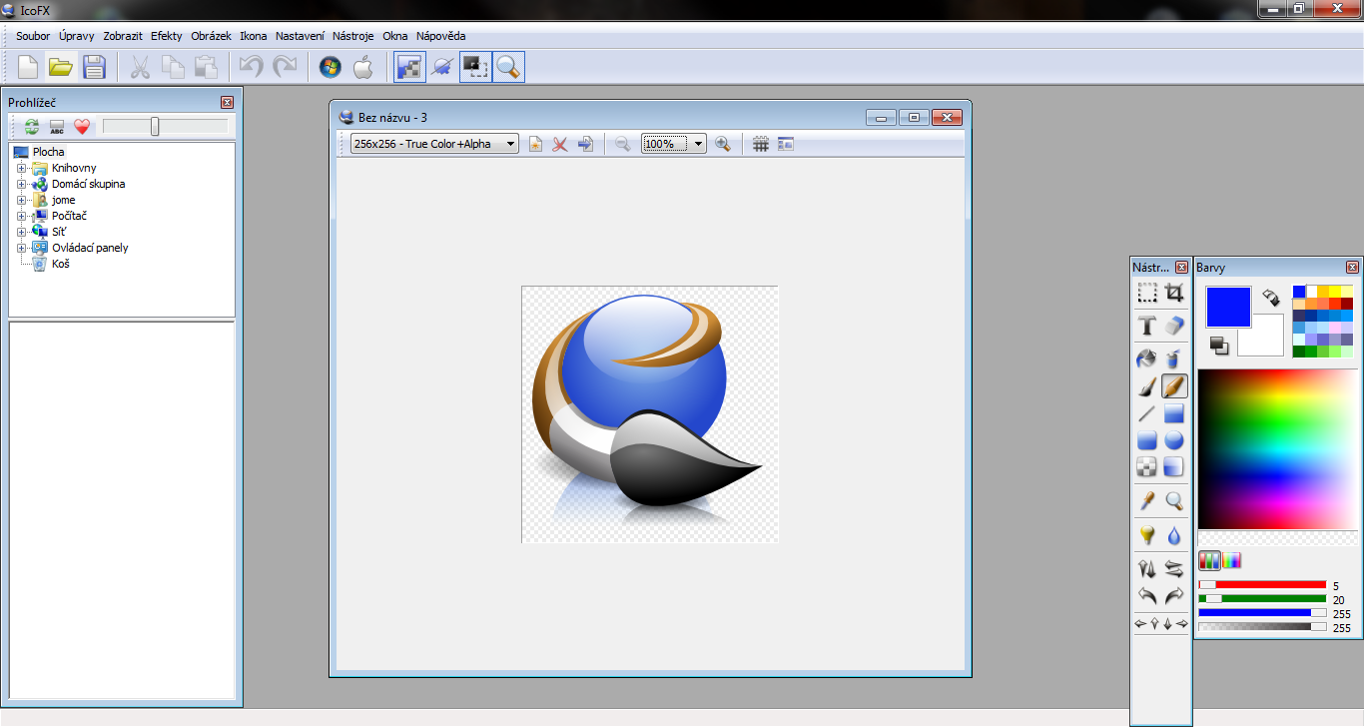The width and height of the screenshot is (1364, 727).
Task: Click the blue foreground color box
Action: (x=1228, y=307)
